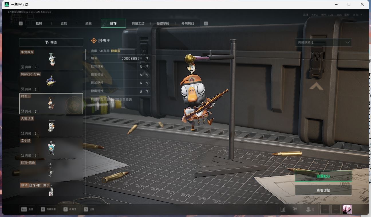Select the 外观挑战 tab
Image resolution: width=371 pixels, height=217 pixels.
click(x=188, y=23)
